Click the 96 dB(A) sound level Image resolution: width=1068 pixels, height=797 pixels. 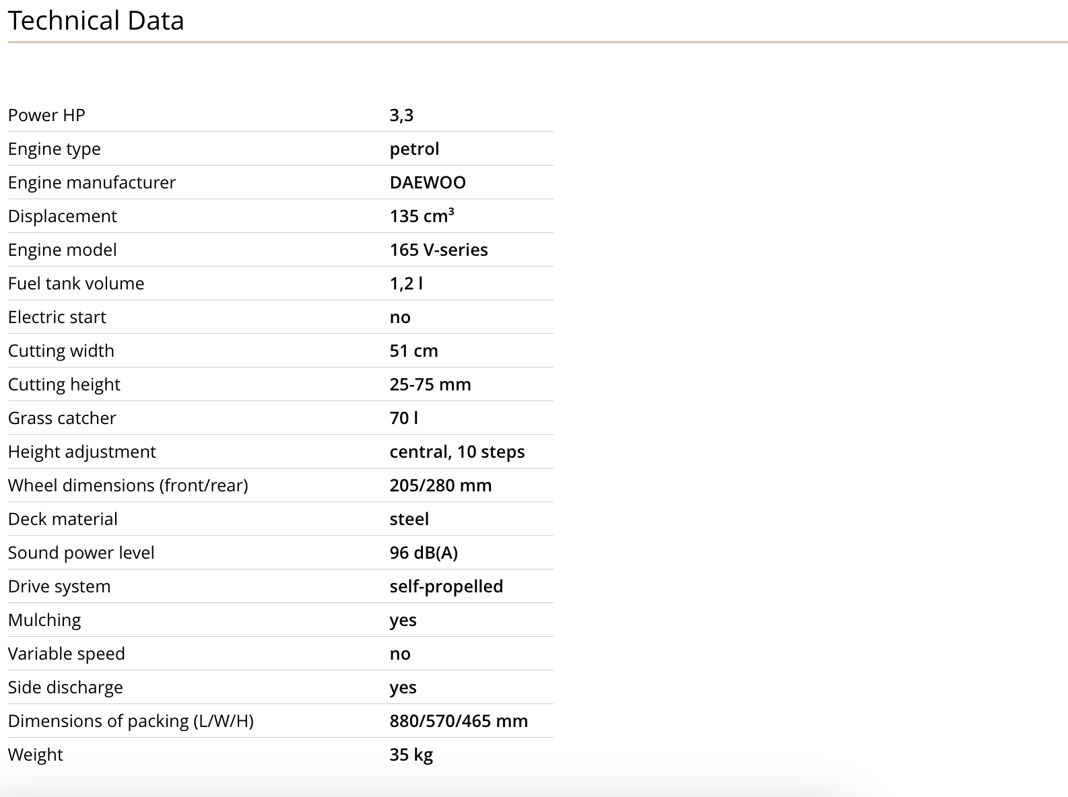424,553
